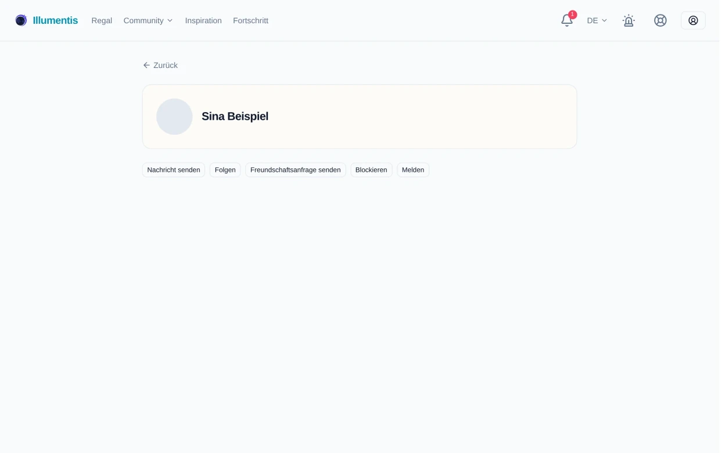Open the lifebuoy help icon
The width and height of the screenshot is (725, 453).
pyautogui.click(x=660, y=20)
